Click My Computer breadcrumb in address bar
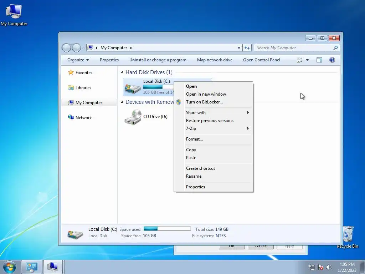 (114, 48)
